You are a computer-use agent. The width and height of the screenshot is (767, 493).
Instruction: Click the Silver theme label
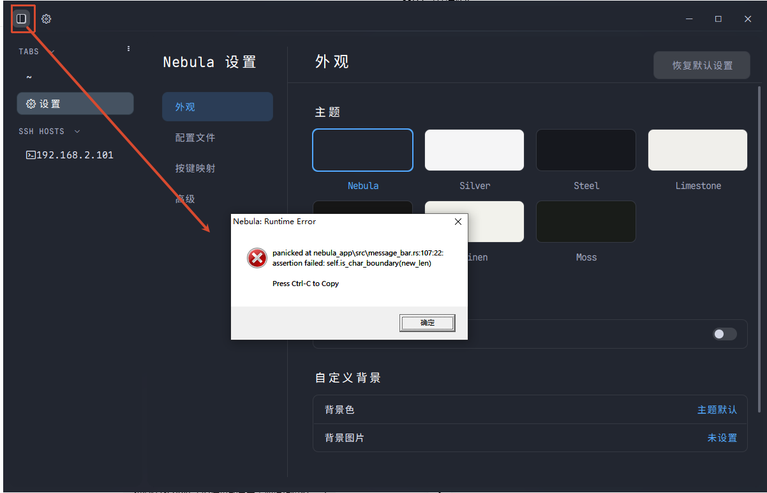475,186
